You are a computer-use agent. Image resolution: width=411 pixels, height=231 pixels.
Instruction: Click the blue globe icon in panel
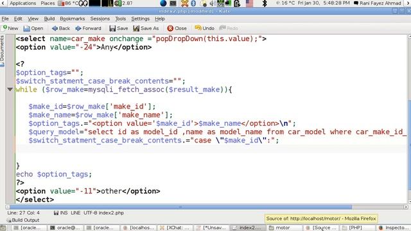coord(163,3)
